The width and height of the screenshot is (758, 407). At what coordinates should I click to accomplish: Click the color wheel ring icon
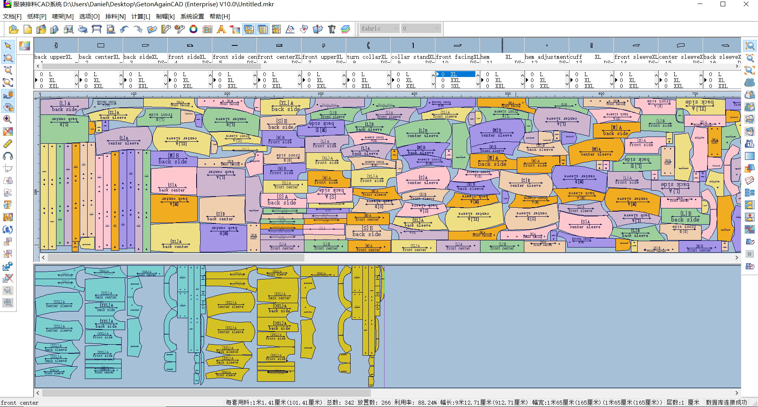193,29
